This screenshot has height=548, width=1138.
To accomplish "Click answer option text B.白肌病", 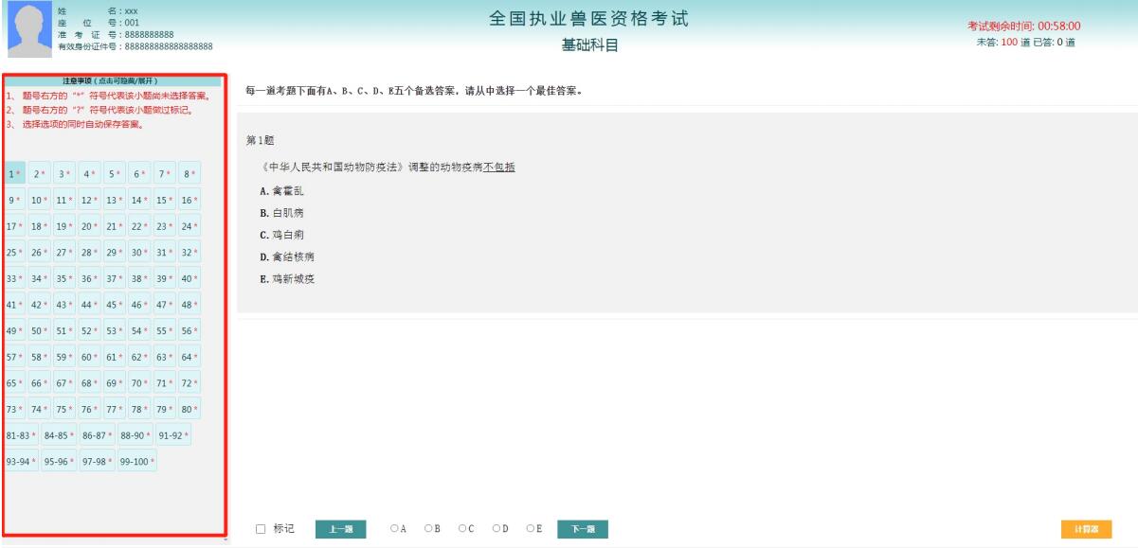I will [x=281, y=213].
